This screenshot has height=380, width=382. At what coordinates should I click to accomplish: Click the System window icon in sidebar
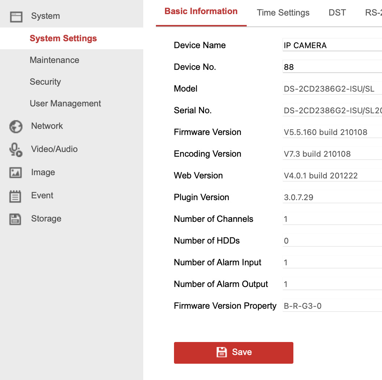(16, 17)
